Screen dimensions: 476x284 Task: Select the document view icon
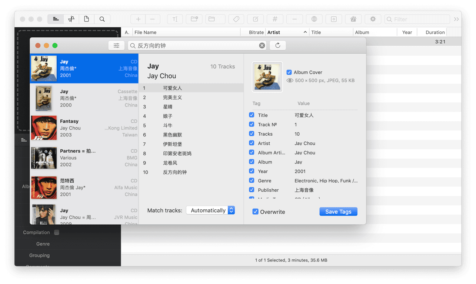86,19
